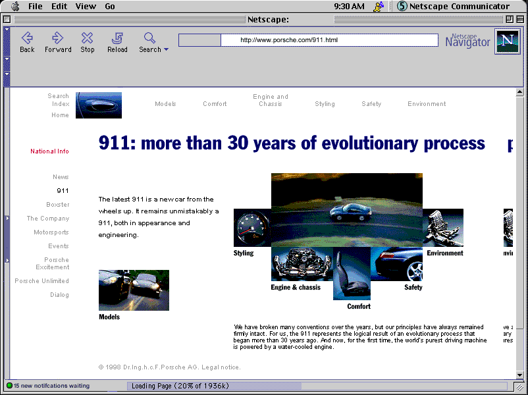The height and width of the screenshot is (395, 528).
Task: Open the Apple menu
Action: click(x=16, y=6)
